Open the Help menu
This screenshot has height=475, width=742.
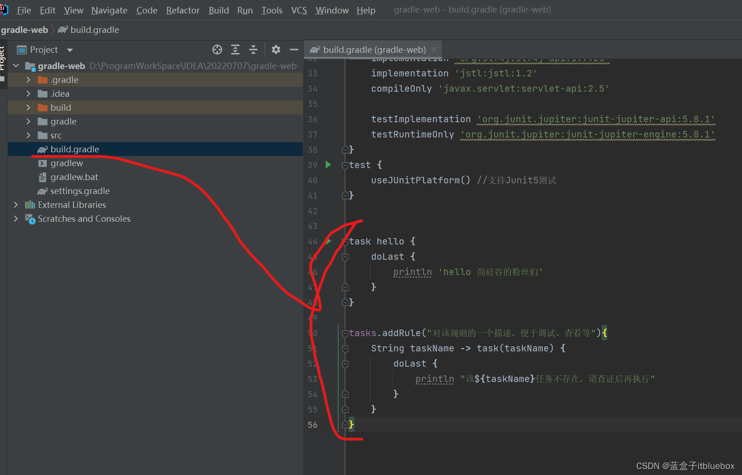(x=366, y=10)
